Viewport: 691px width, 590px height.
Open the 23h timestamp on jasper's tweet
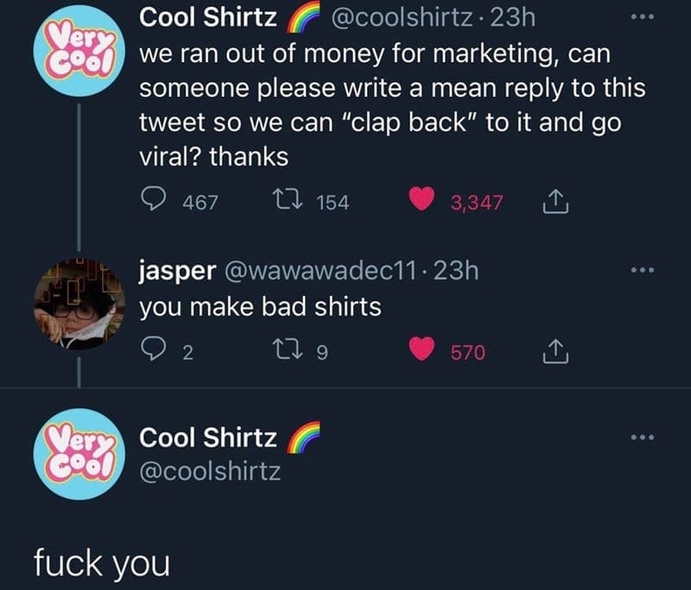click(x=456, y=271)
